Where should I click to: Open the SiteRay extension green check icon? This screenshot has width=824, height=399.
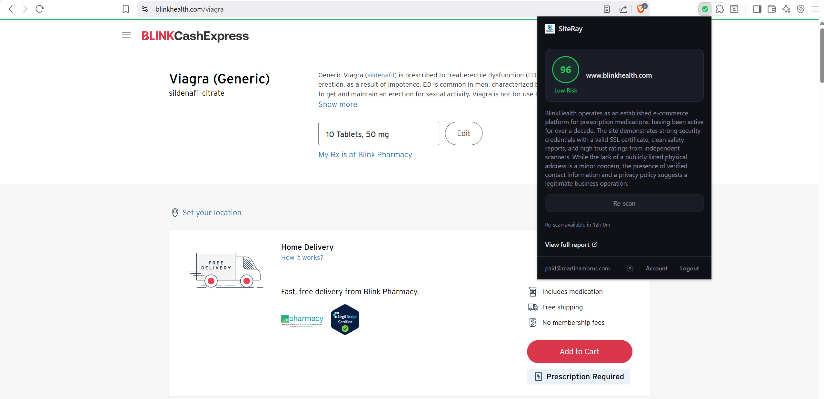[x=705, y=9]
